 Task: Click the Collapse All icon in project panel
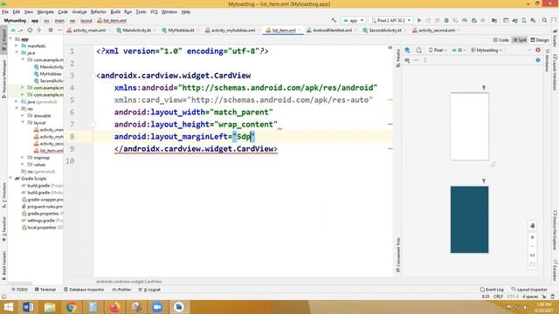click(x=39, y=31)
